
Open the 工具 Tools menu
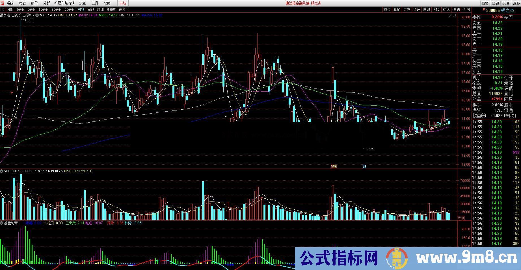(x=94, y=3)
